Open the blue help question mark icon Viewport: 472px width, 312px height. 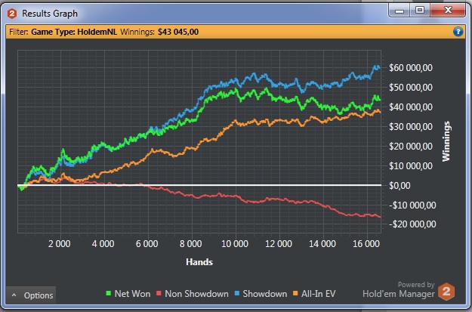(458, 31)
